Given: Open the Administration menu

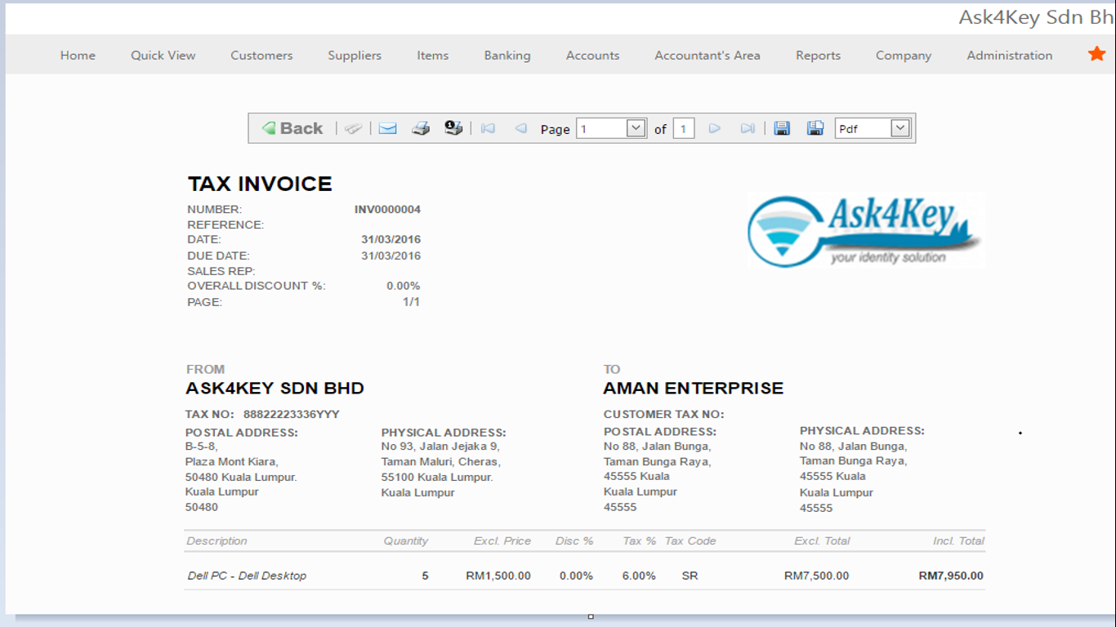Looking at the screenshot, I should click(x=1010, y=56).
